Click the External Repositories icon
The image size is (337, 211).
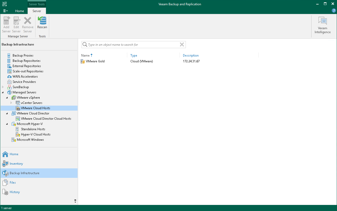[x=9, y=66]
